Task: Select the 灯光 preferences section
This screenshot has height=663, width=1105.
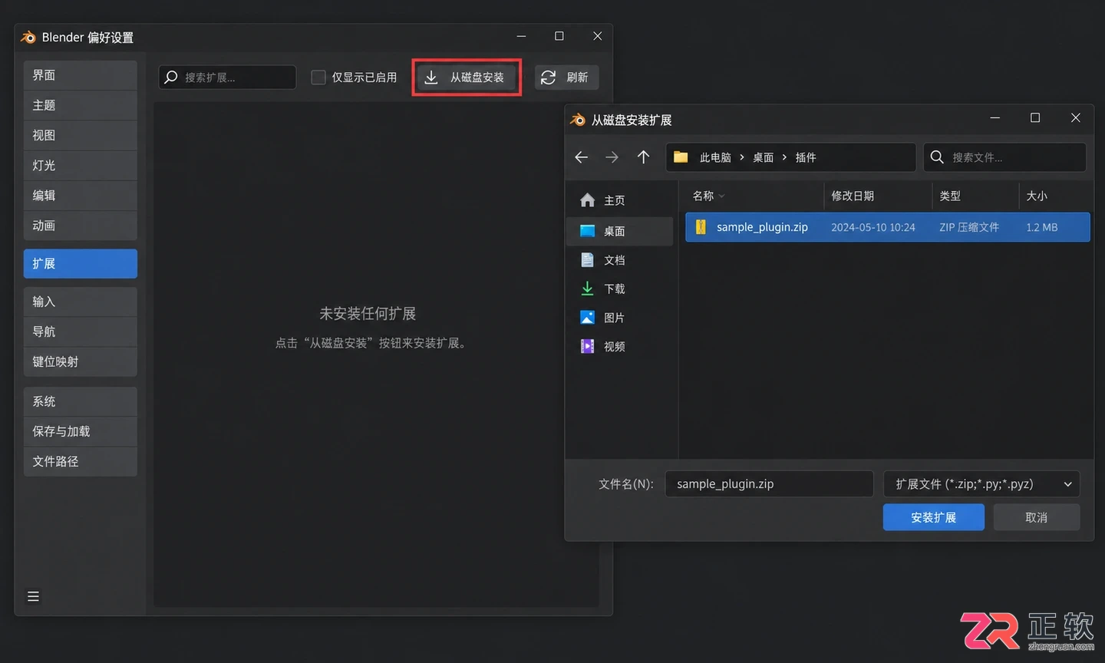Action: [x=80, y=165]
